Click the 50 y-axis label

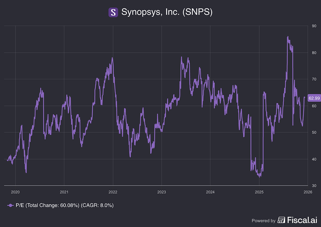point(314,133)
